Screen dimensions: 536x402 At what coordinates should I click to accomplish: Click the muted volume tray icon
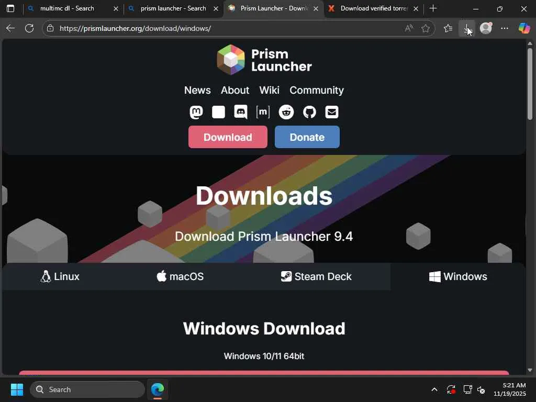pyautogui.click(x=481, y=389)
